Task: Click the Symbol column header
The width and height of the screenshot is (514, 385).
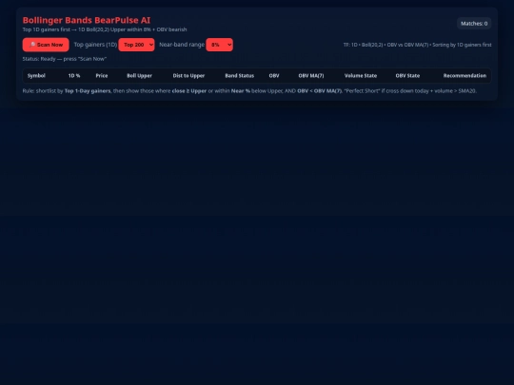Action: tap(36, 76)
